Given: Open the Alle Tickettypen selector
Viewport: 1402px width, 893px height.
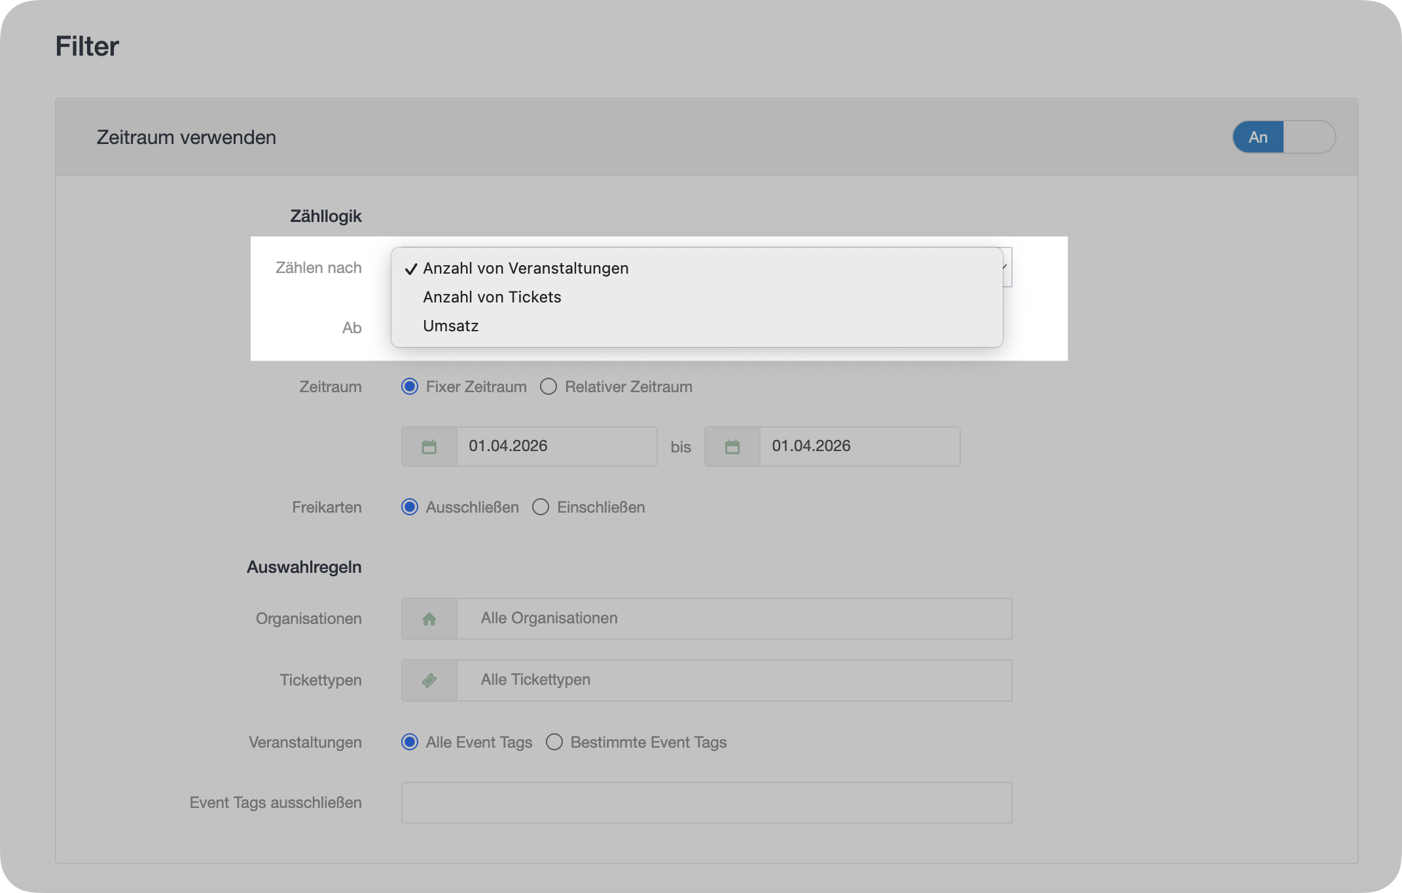Looking at the screenshot, I should point(733,680).
